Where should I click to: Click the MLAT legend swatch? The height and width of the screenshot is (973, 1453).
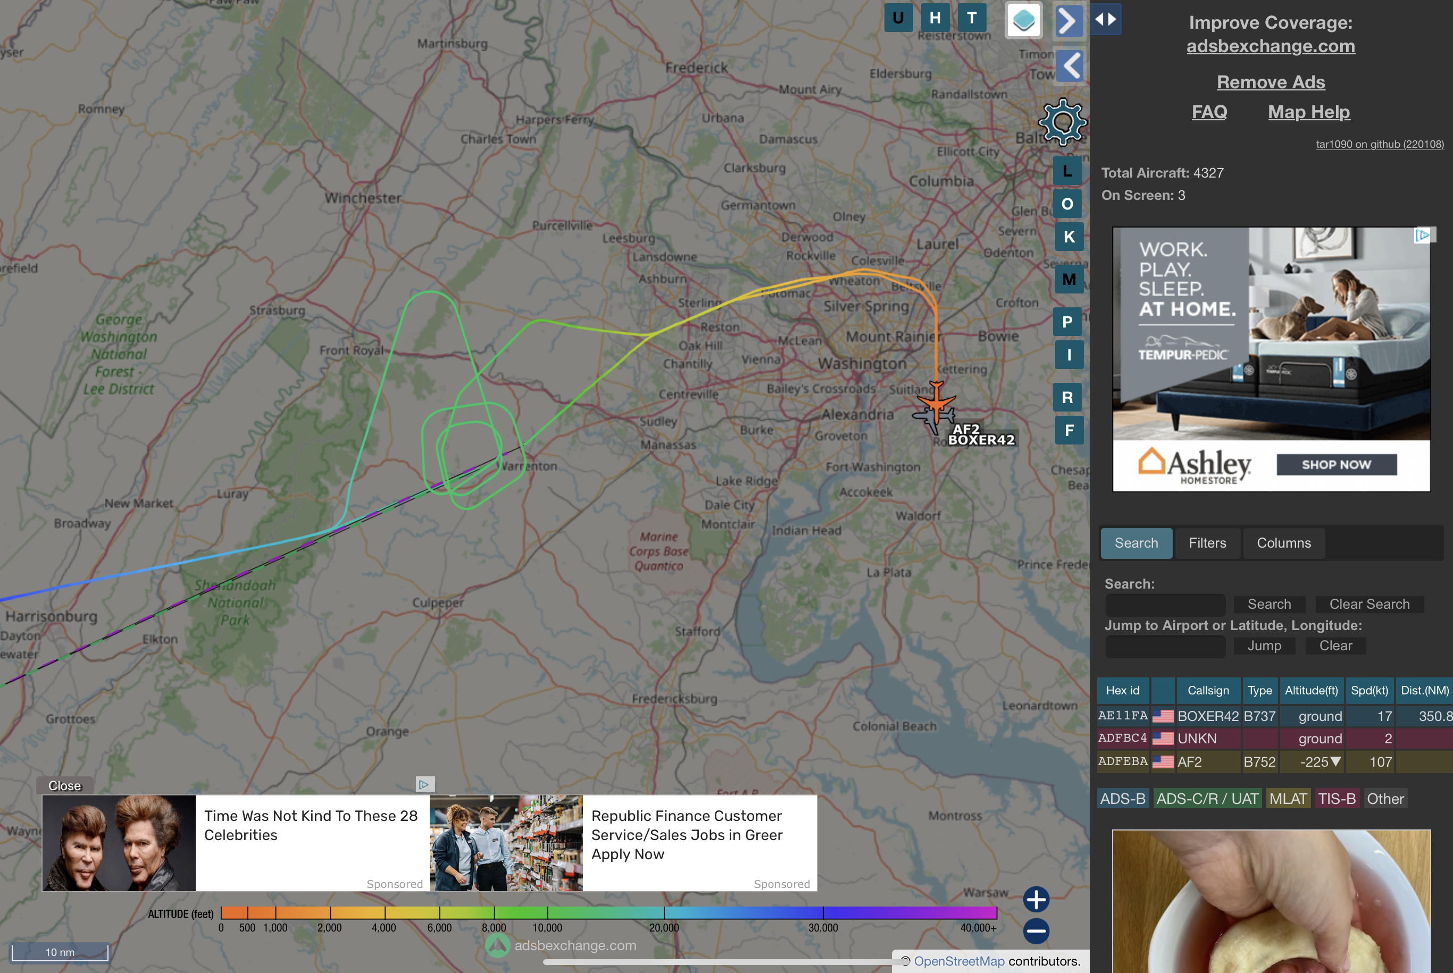[1288, 799]
